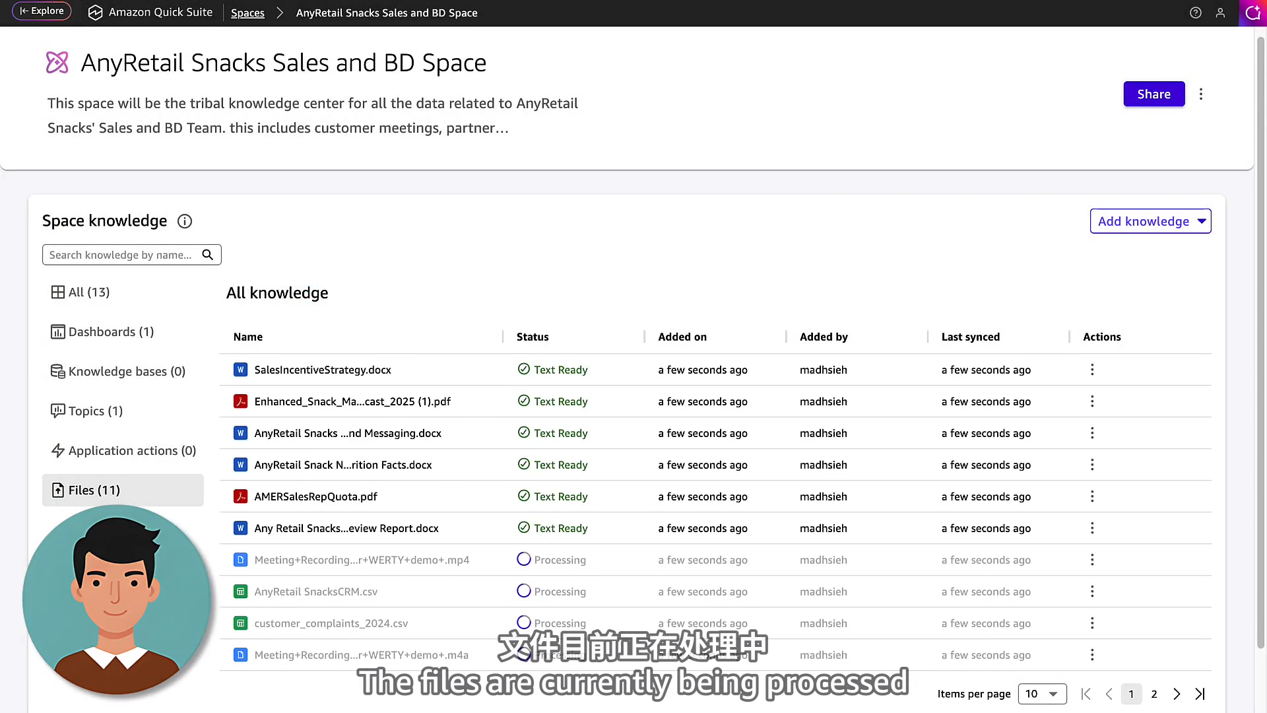Select the Files (11) category

123,490
